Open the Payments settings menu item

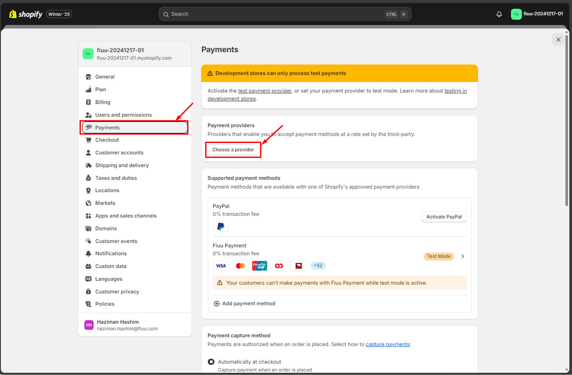click(135, 128)
